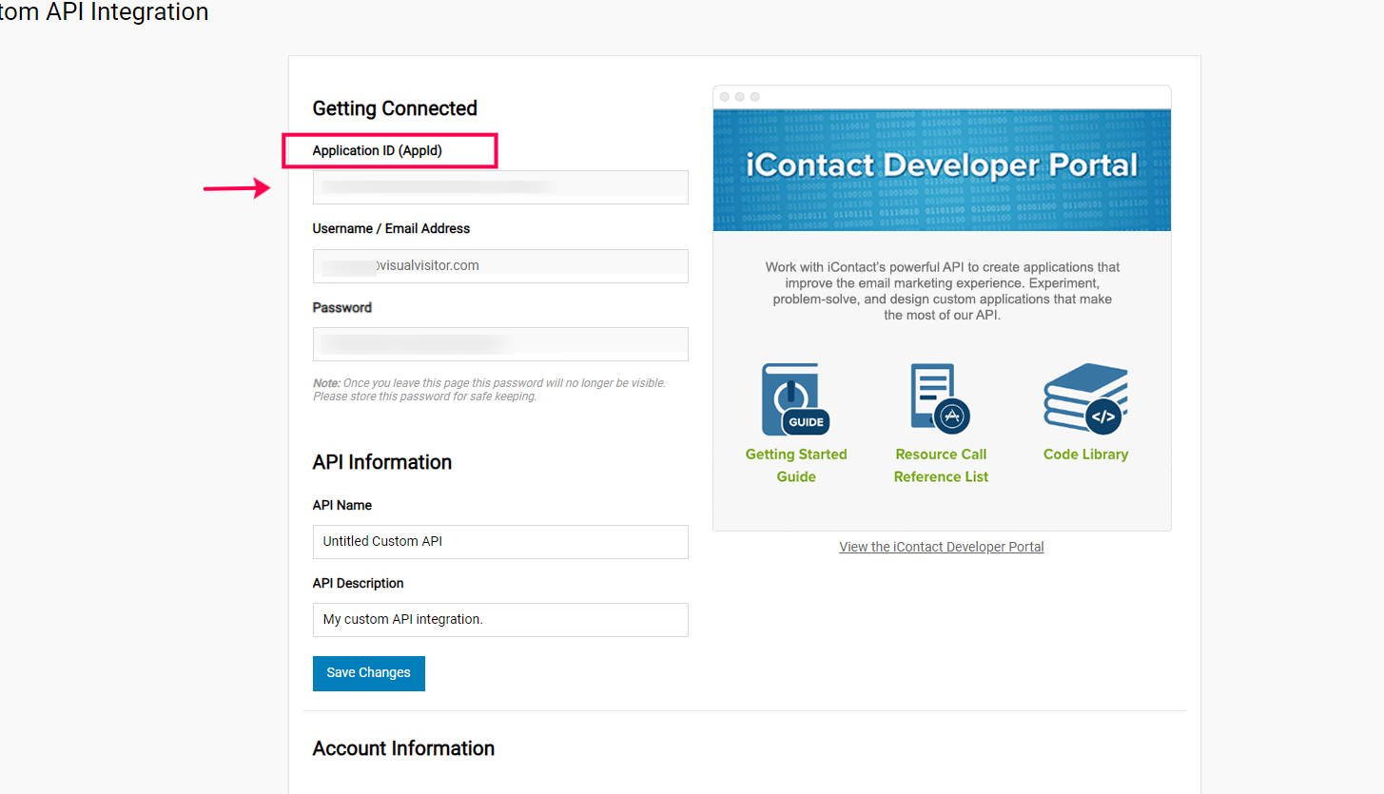Click the Save Changes button
This screenshot has height=794, width=1384.
coord(369,673)
